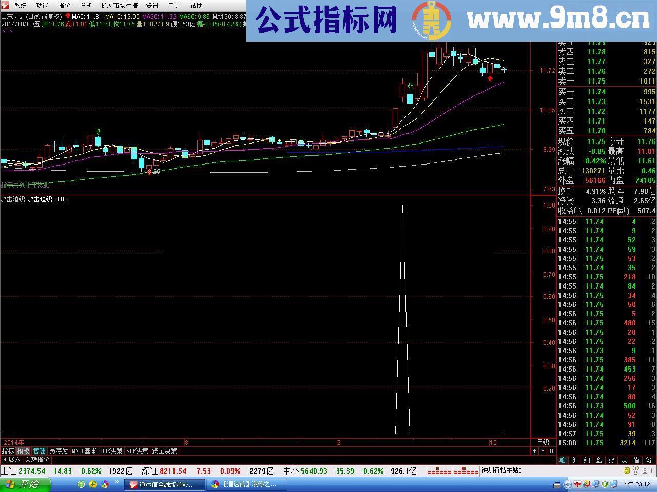The width and height of the screenshot is (657, 492).
Task: Click the red up-arrow signal below the October candle
Action: coord(490,78)
